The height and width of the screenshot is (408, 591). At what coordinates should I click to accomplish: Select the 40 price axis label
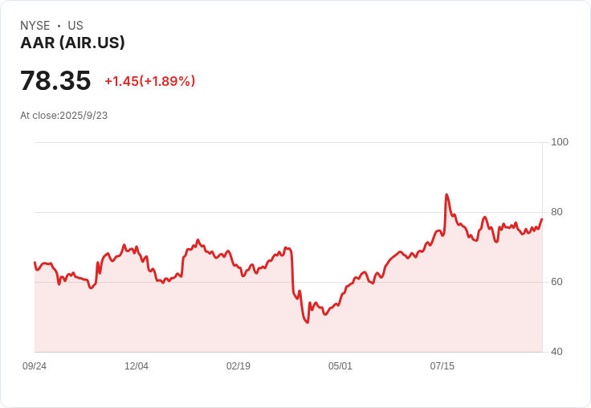click(x=556, y=352)
